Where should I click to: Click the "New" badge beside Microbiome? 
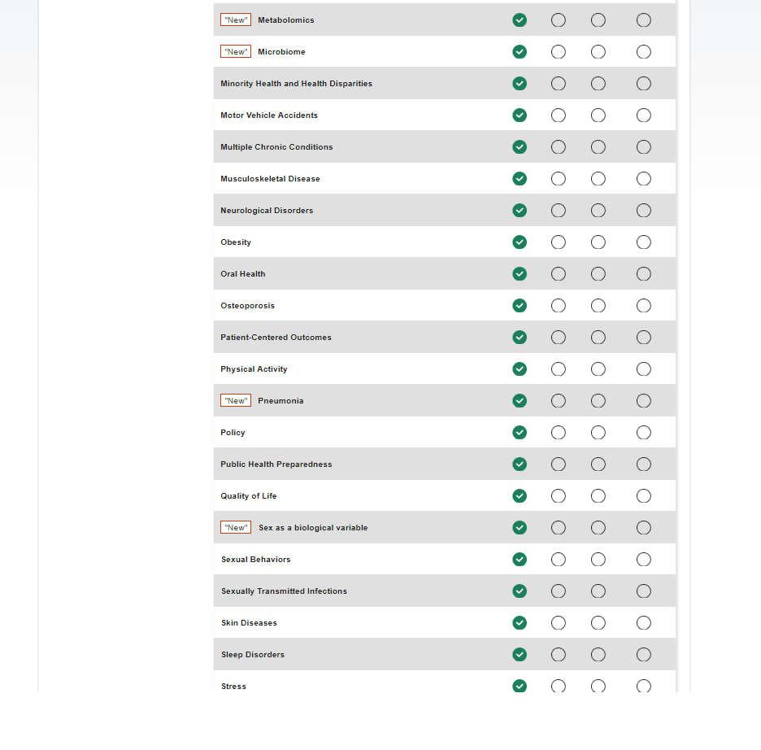pyautogui.click(x=236, y=52)
